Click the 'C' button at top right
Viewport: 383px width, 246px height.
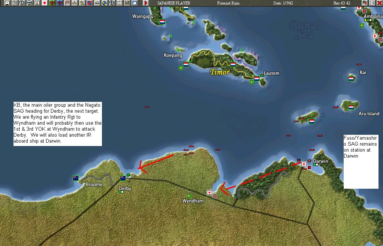click(372, 3)
